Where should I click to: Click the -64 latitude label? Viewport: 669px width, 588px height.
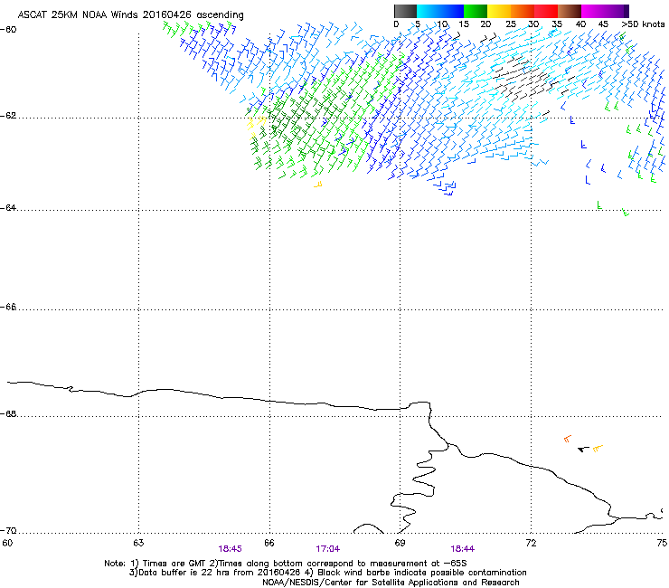point(8,208)
